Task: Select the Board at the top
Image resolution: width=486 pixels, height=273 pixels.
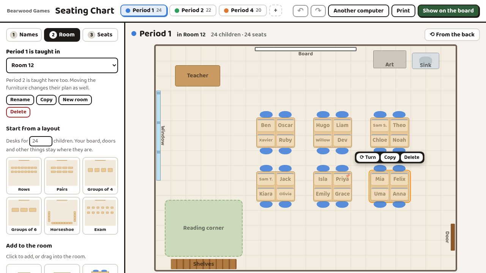Action: click(x=306, y=49)
